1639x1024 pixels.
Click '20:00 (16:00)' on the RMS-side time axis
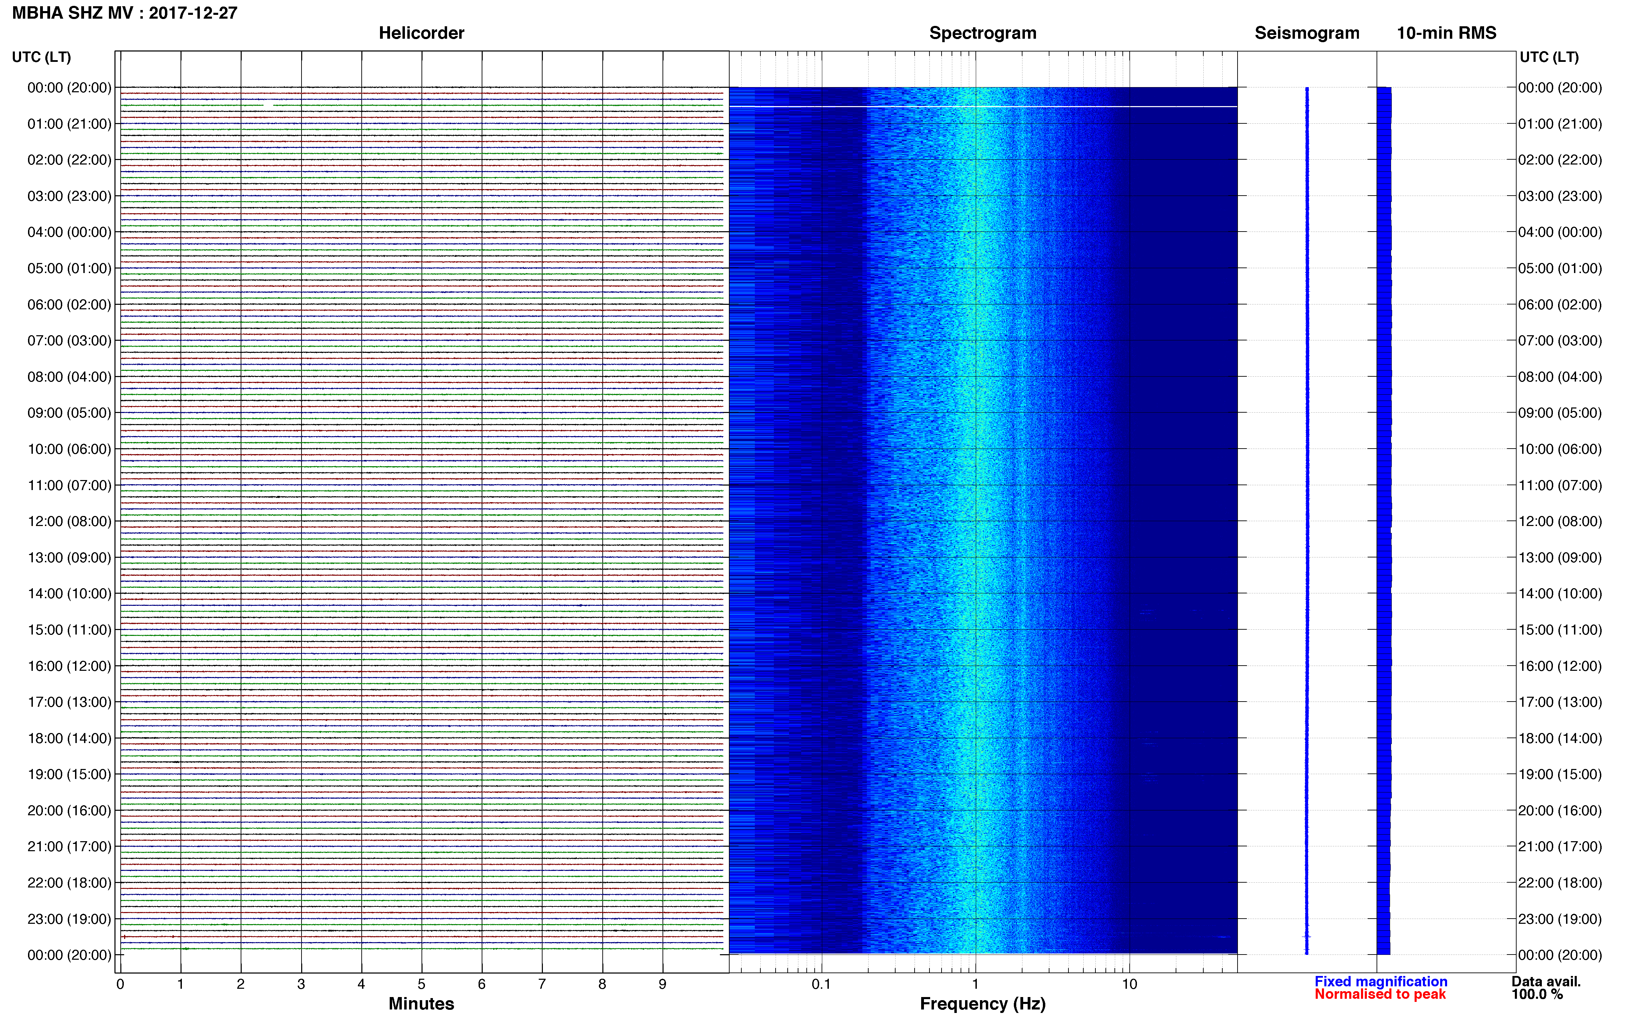point(1560,811)
